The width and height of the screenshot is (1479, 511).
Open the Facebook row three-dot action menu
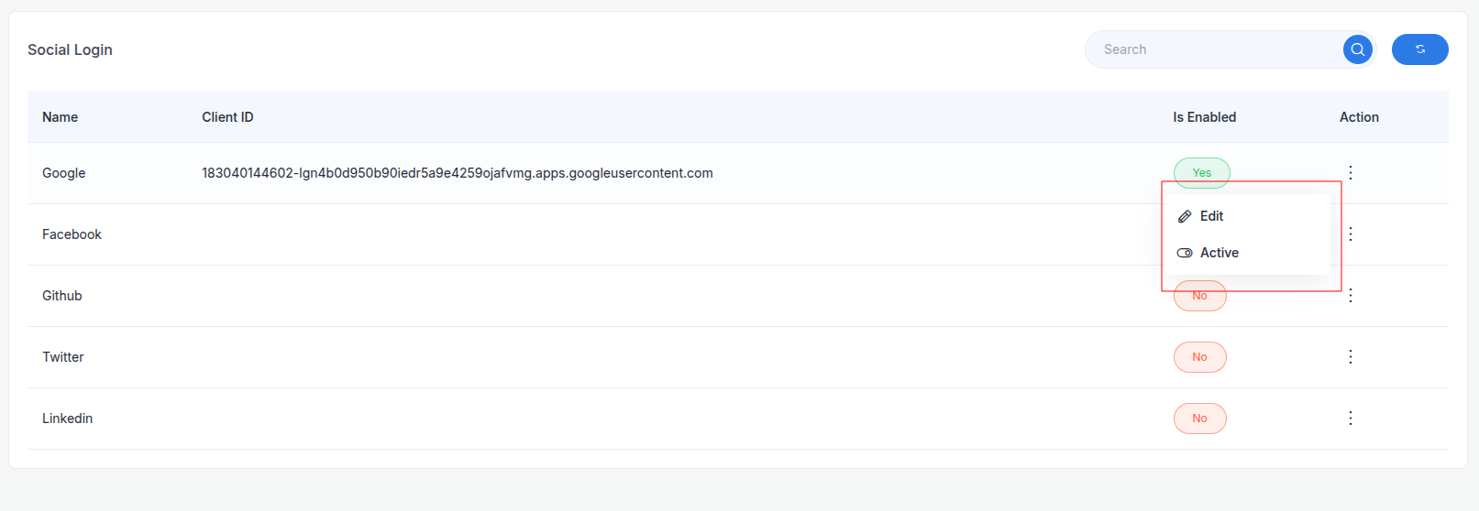pyautogui.click(x=1350, y=234)
